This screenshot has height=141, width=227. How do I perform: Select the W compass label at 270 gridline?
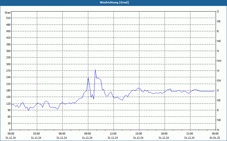(218, 71)
